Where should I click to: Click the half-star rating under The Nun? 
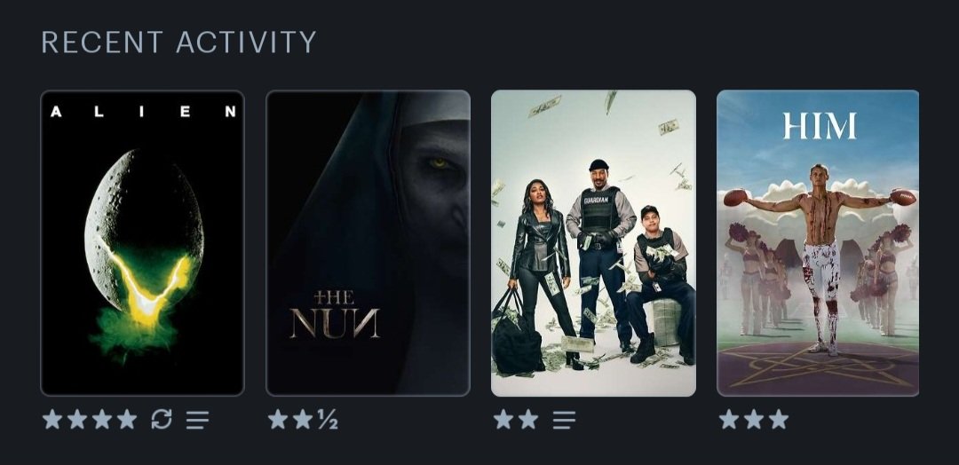pos(328,419)
